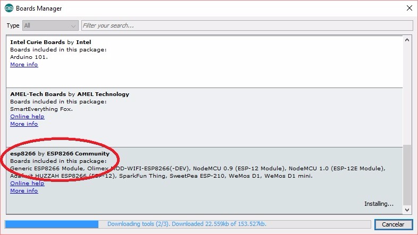Click the SmartEverything Fox. board text

click(x=41, y=109)
